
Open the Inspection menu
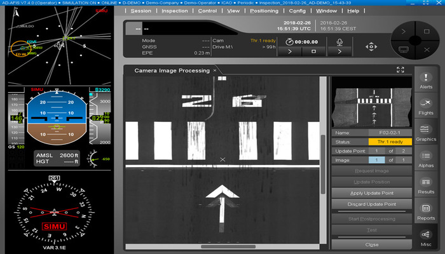[x=174, y=11]
